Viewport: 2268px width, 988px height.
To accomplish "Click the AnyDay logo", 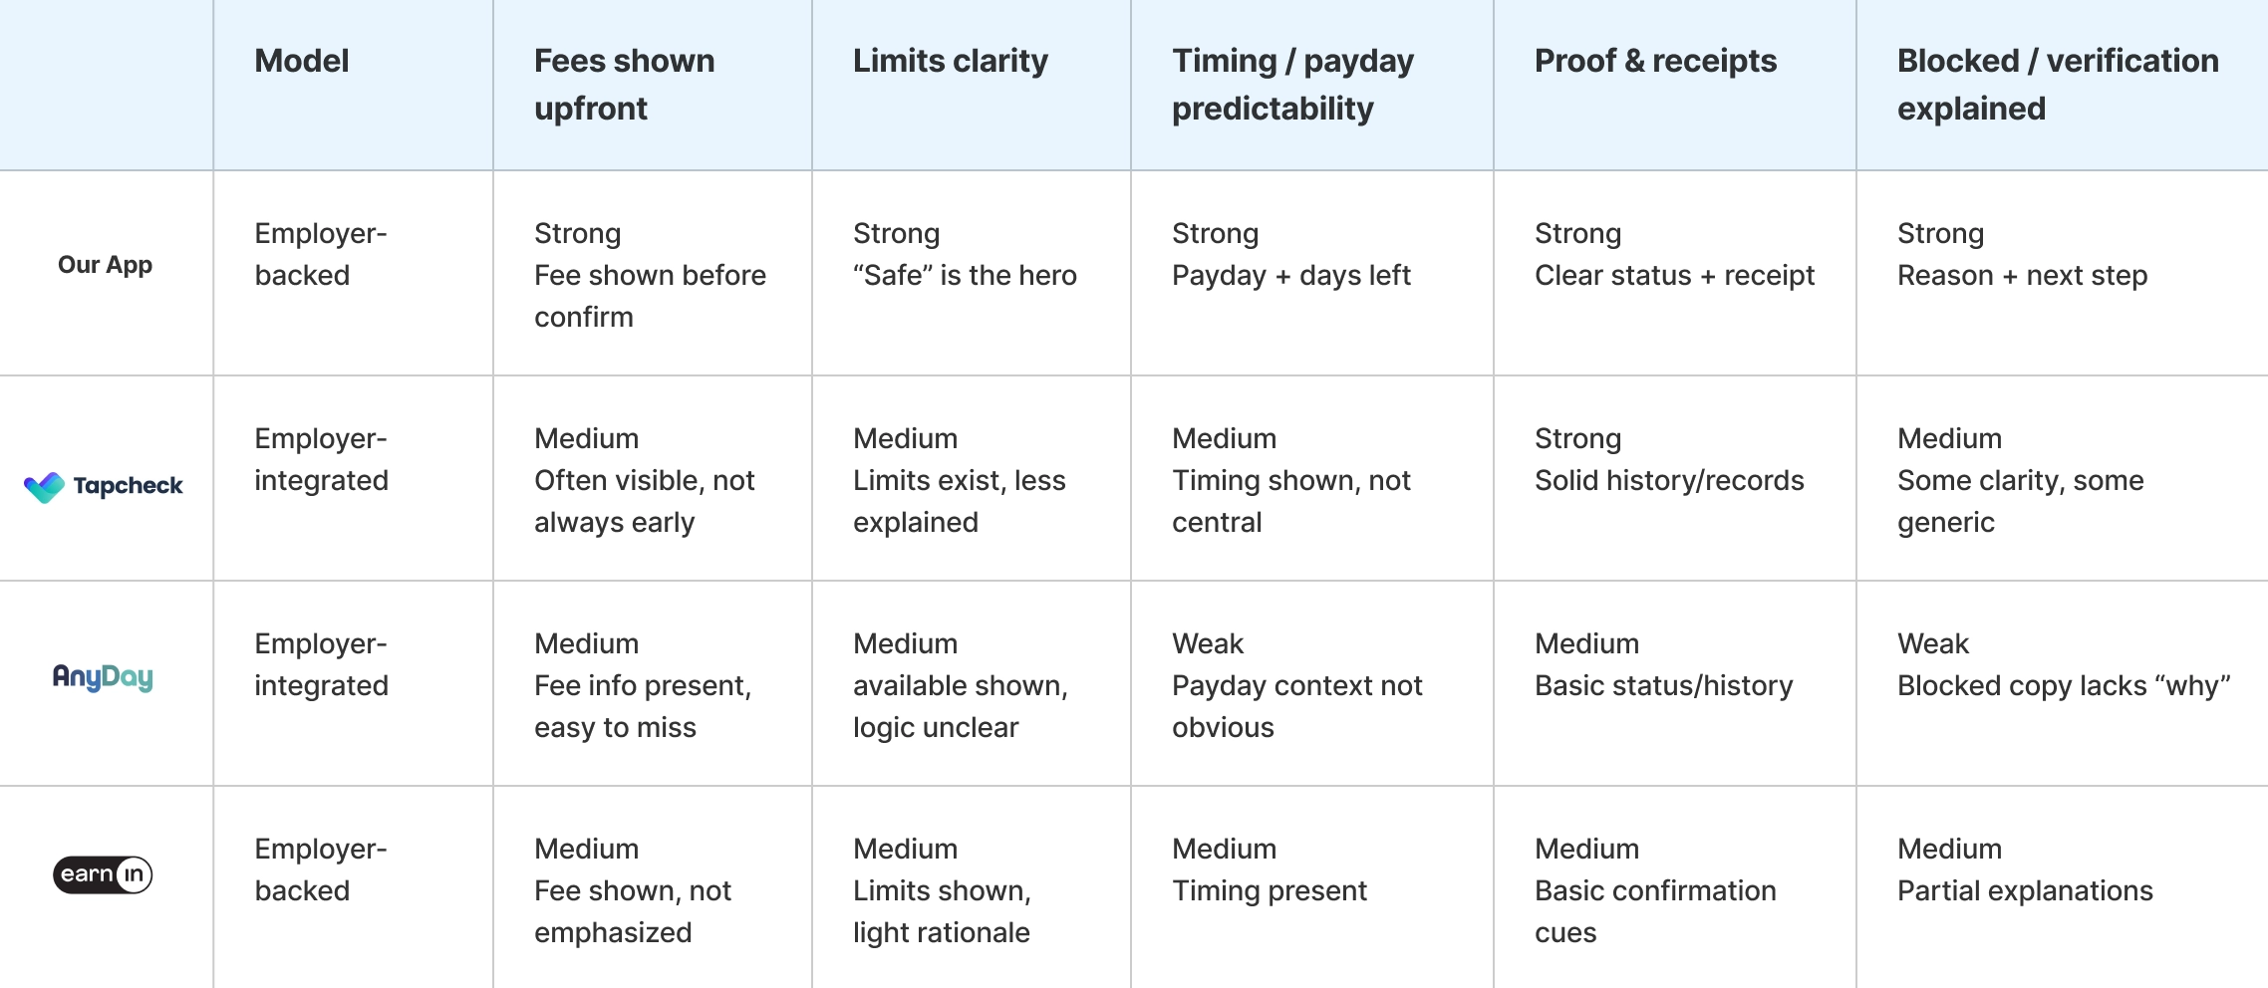I will (103, 678).
